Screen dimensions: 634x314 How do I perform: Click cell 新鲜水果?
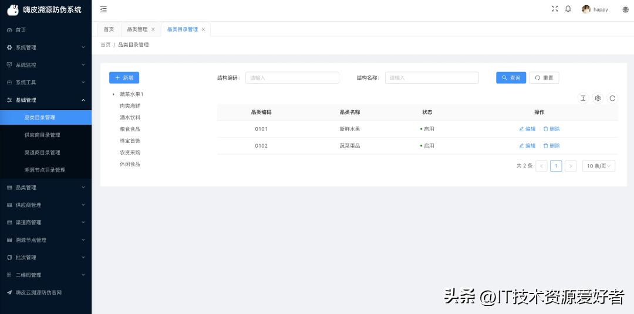[350, 129]
